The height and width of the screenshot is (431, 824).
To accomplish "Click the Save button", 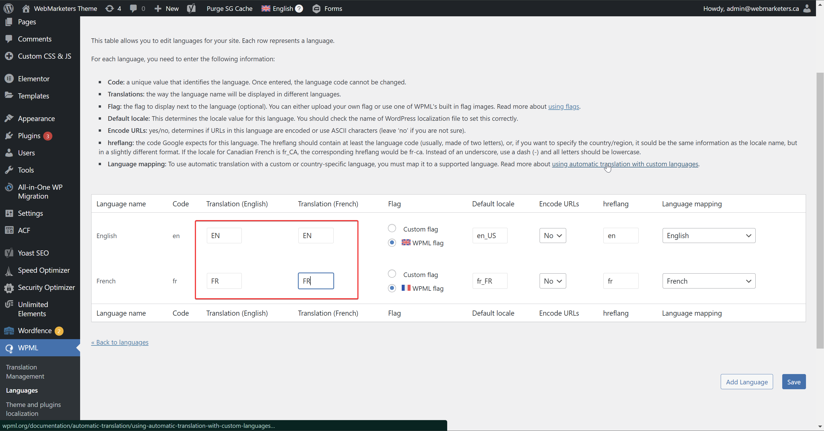I will [794, 382].
